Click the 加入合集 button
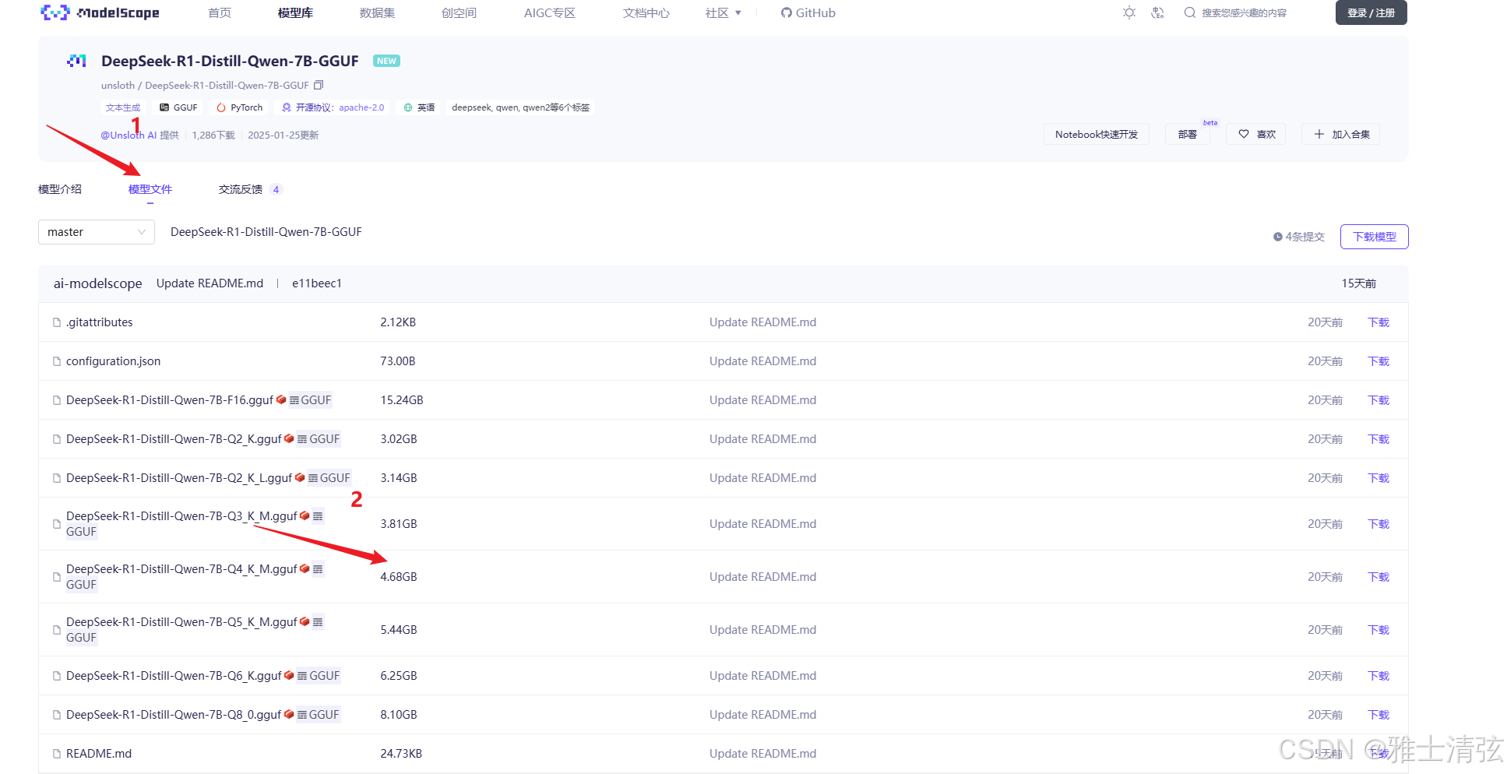 point(1341,134)
